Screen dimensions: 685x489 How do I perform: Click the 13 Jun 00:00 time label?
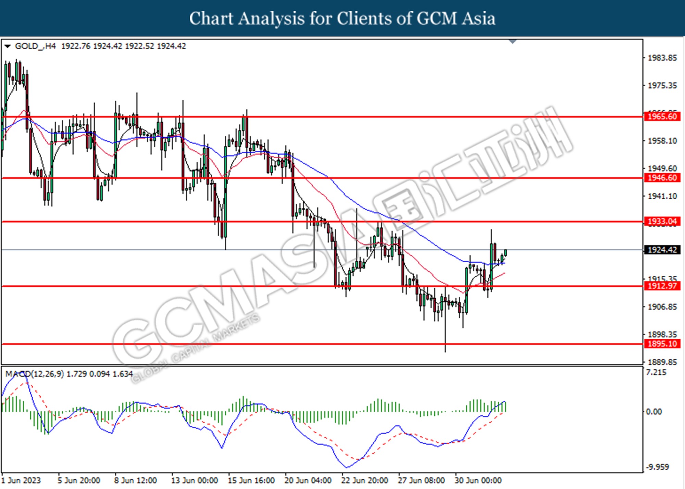(195, 480)
